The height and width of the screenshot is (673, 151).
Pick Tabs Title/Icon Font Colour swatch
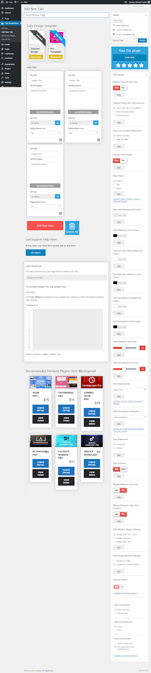[x=120, y=236]
